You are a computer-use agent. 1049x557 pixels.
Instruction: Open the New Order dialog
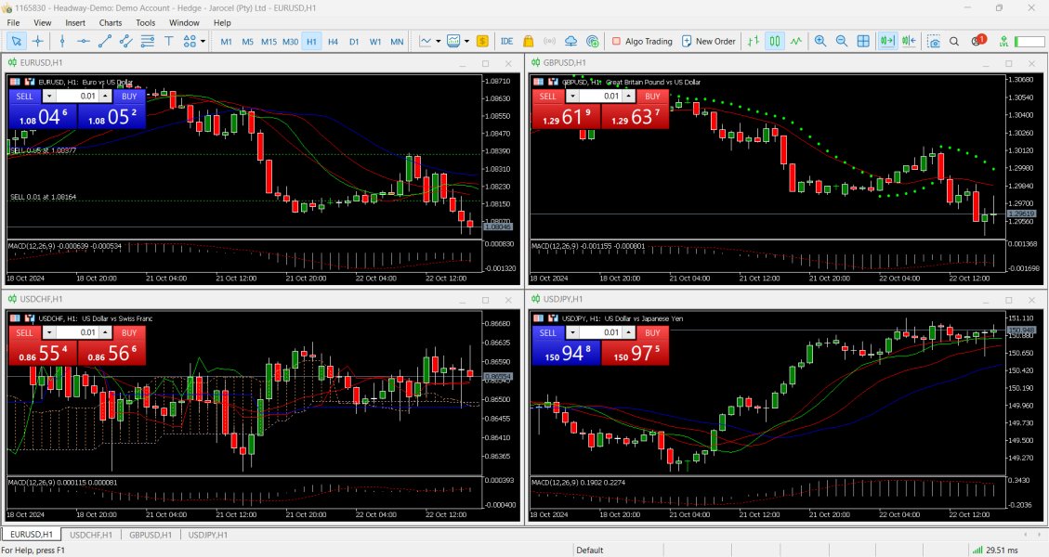(708, 42)
